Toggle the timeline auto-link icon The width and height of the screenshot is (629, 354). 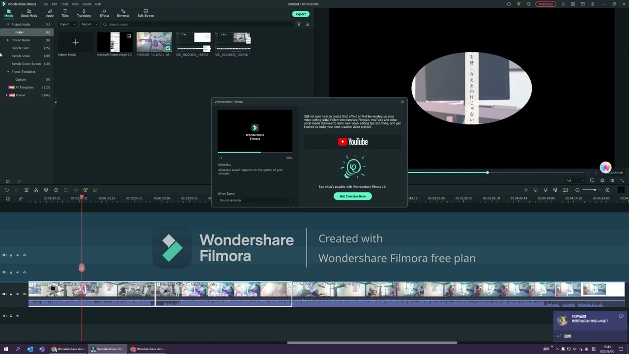tap(21, 199)
